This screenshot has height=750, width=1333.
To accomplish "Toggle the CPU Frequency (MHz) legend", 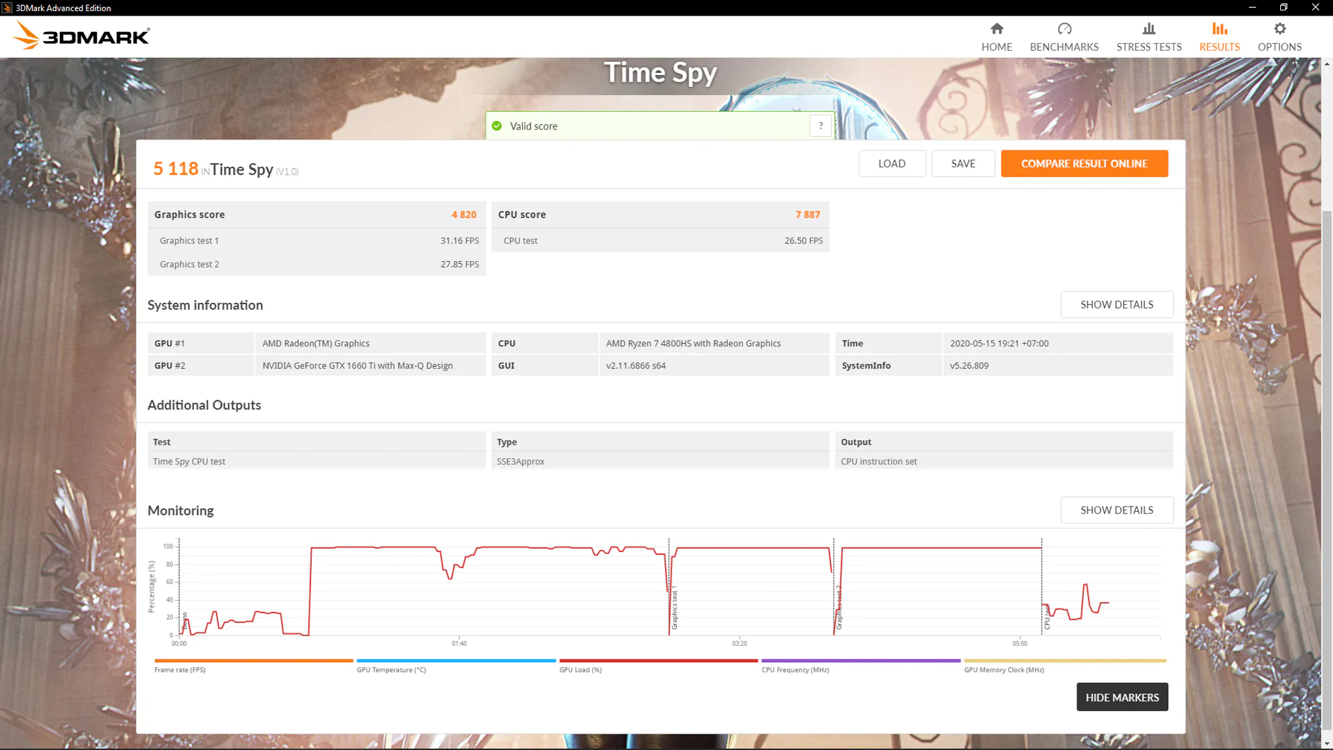I will (x=861, y=665).
